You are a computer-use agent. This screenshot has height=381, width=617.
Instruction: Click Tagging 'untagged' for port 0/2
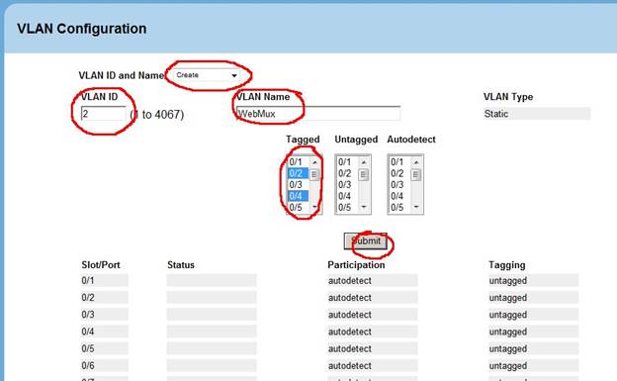[x=533, y=298]
